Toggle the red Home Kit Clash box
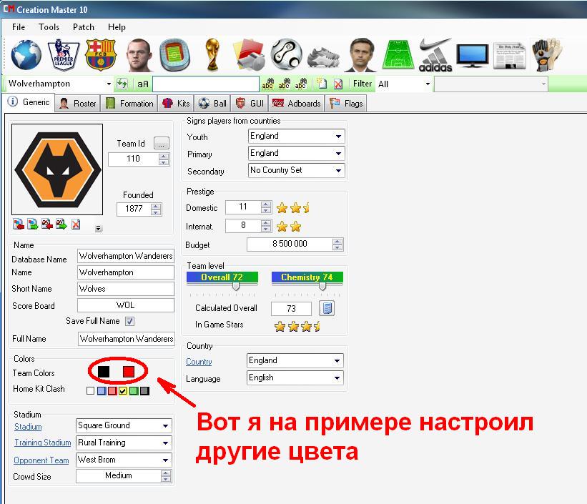The width and height of the screenshot is (587, 504). (x=112, y=391)
